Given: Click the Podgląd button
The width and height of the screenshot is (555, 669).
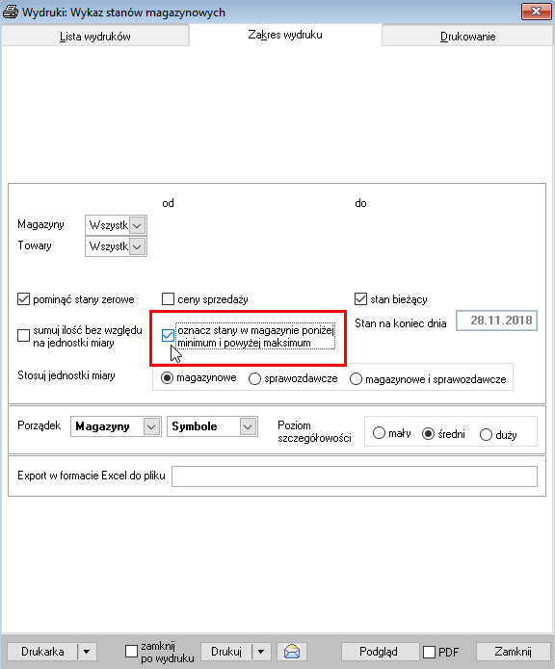Looking at the screenshot, I should [379, 652].
